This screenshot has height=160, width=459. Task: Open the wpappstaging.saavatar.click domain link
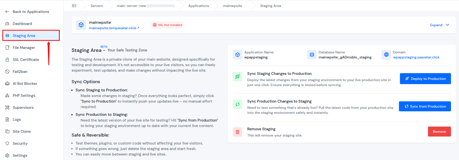pyautogui.click(x=416, y=57)
